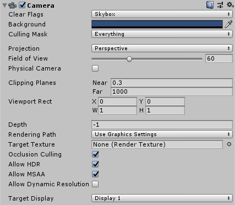The height and width of the screenshot is (205, 235).
Task: Click the Target Texture label
Action: coord(31,144)
